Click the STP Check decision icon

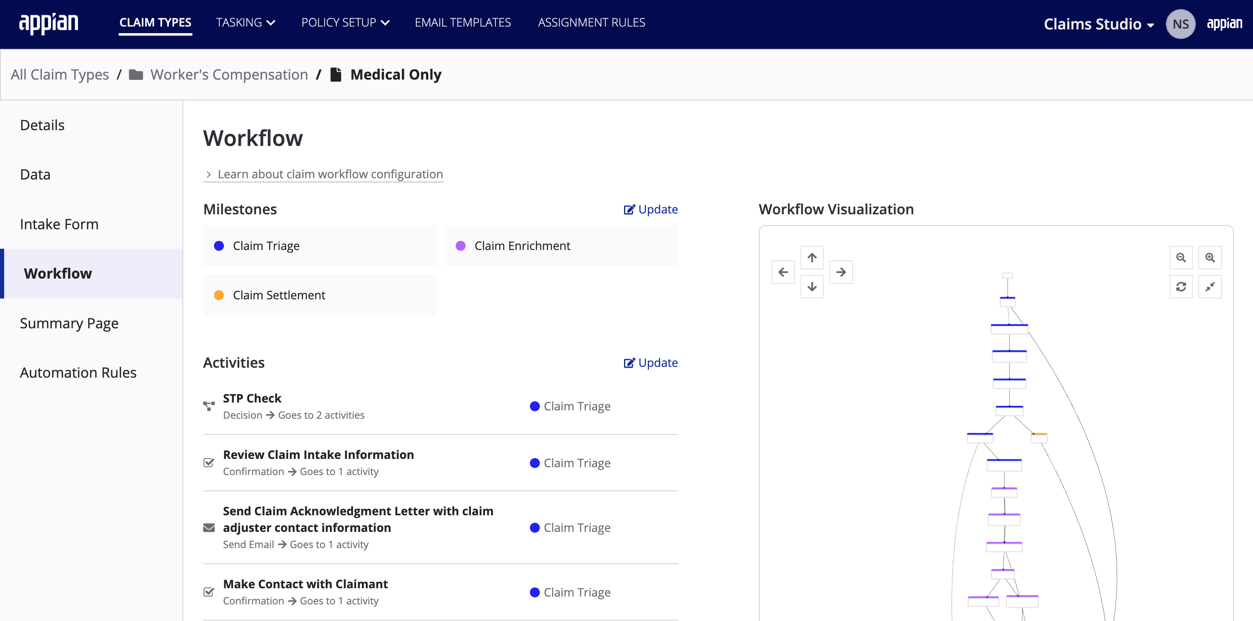209,406
